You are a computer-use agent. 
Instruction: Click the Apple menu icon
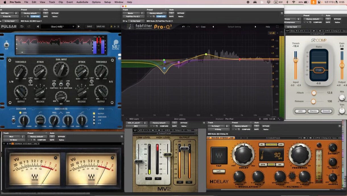click(5, 2)
